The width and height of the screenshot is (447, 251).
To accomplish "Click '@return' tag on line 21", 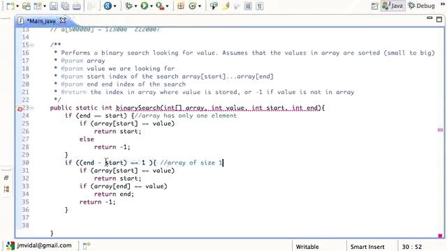I will pyautogui.click(x=74, y=92).
